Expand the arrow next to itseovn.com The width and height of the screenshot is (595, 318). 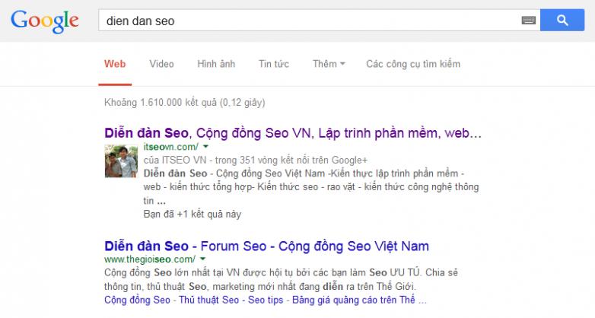pos(205,146)
